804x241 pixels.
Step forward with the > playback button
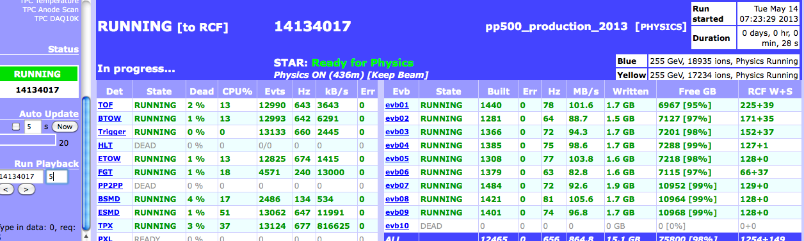[26, 189]
